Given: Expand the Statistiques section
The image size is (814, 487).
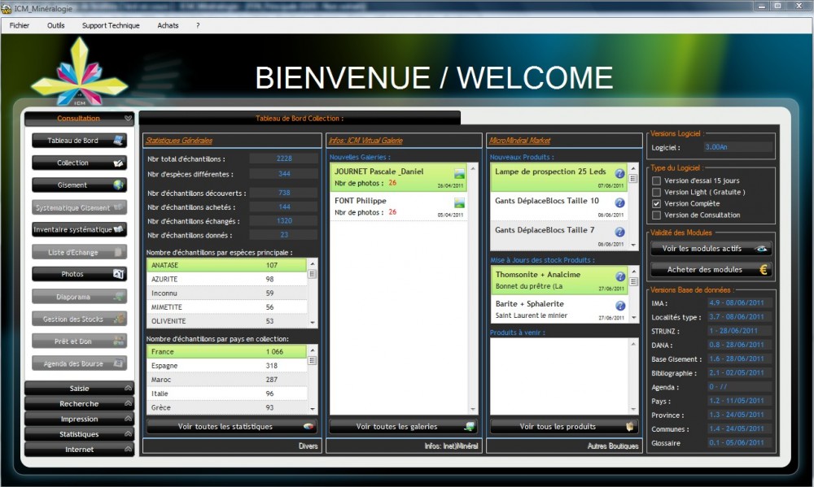Looking at the screenshot, I should tap(79, 434).
